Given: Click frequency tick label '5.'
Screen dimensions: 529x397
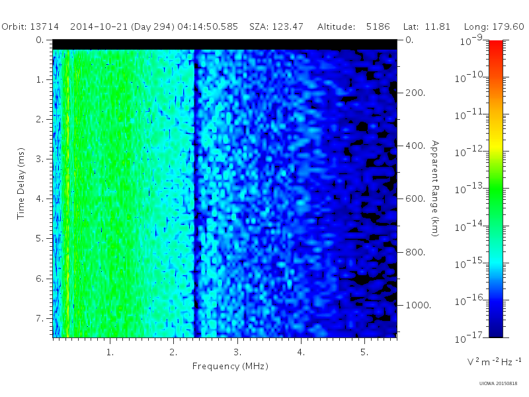Looking at the screenshot, I should [x=364, y=353].
